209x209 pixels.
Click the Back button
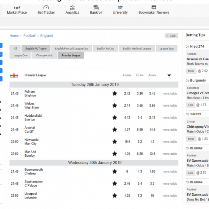(171, 36)
